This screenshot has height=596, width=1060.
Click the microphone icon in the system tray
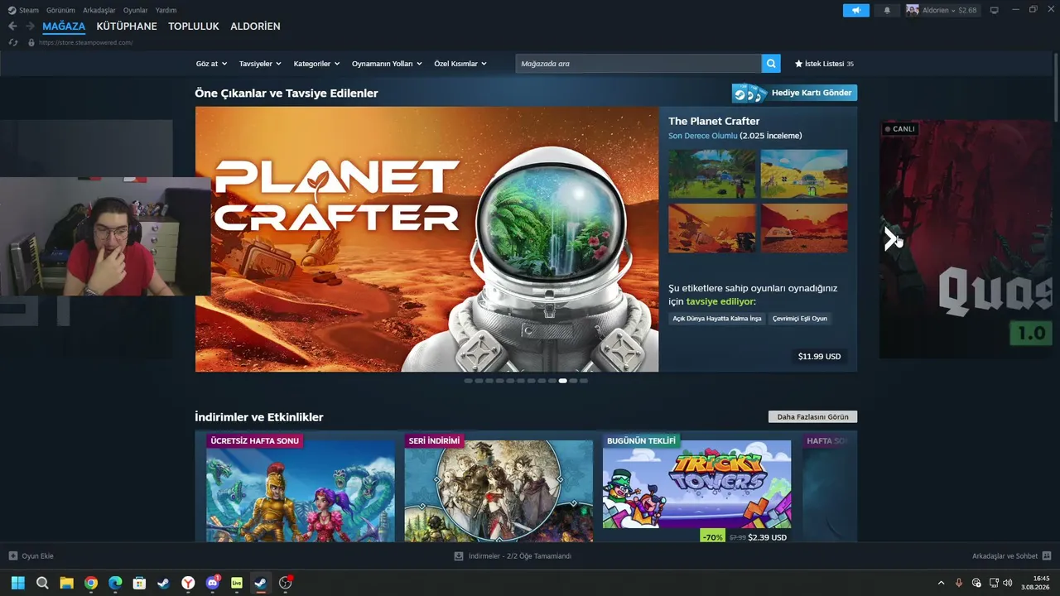click(x=959, y=583)
